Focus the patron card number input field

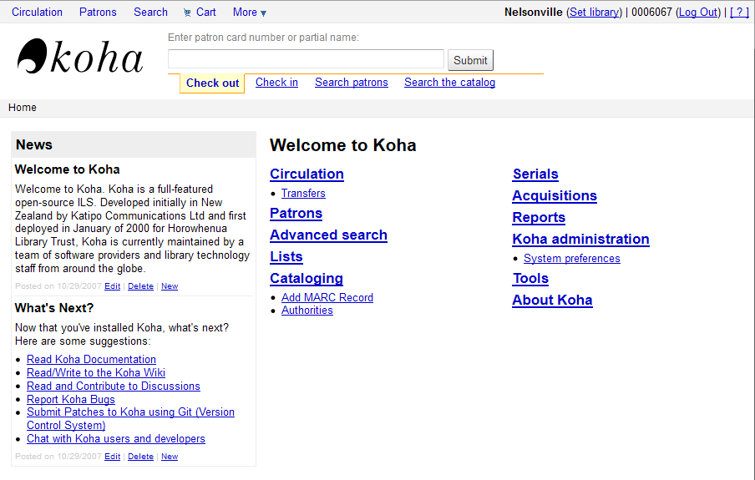[x=306, y=59]
